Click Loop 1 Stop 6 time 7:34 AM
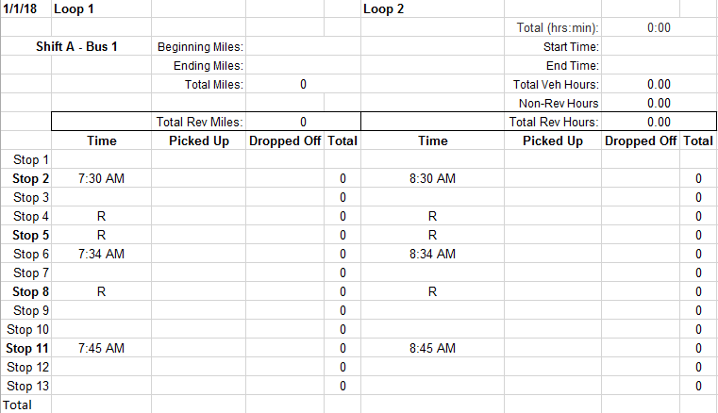 click(101, 255)
